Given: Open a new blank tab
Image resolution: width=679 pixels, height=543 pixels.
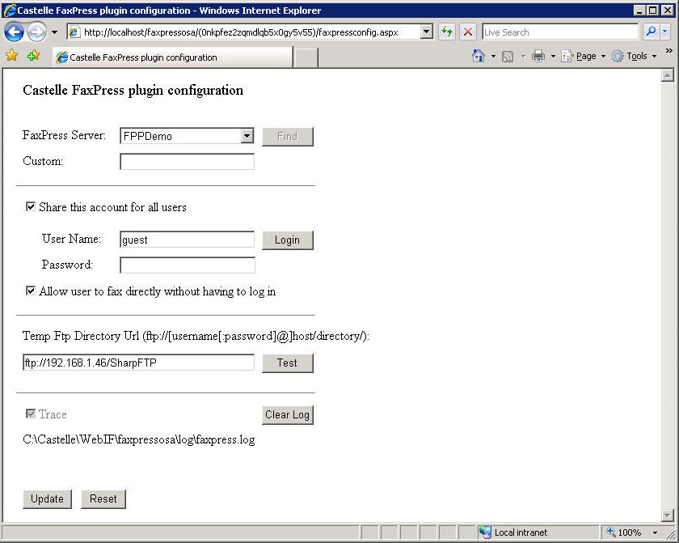Looking at the screenshot, I should (306, 57).
